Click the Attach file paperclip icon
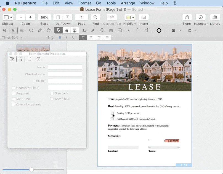The width and height of the screenshot is (223, 174). pyautogui.click(x=137, y=30)
